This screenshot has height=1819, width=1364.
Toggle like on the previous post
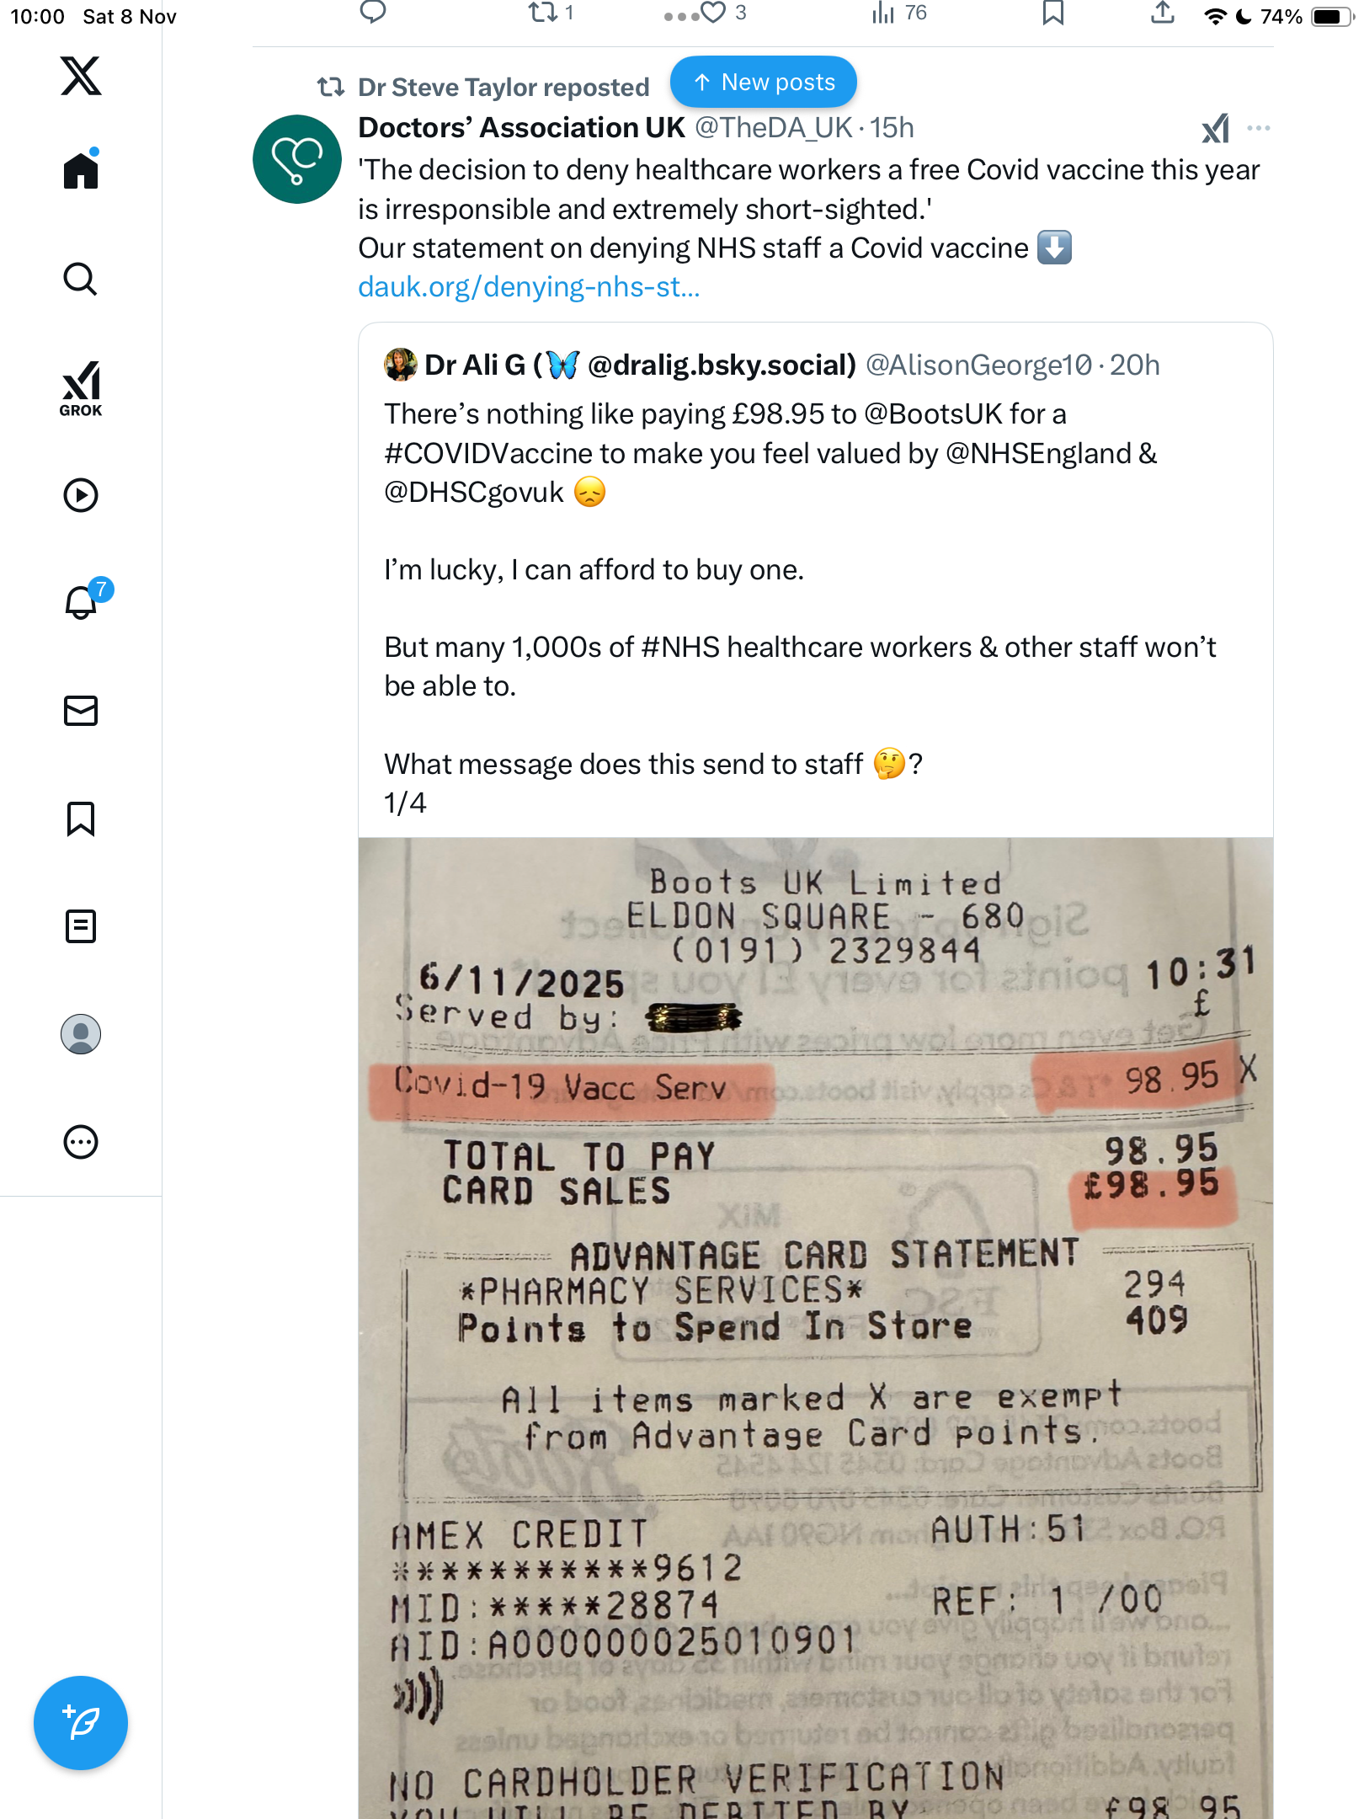coord(714,13)
